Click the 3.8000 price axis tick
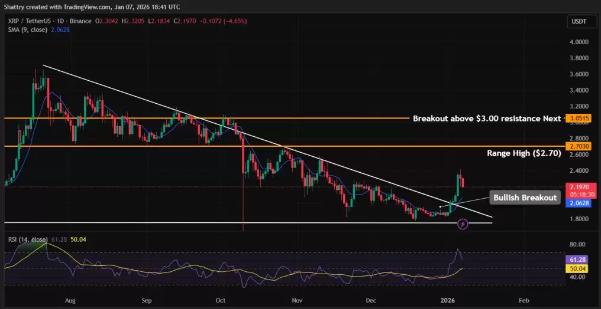 (x=579, y=58)
